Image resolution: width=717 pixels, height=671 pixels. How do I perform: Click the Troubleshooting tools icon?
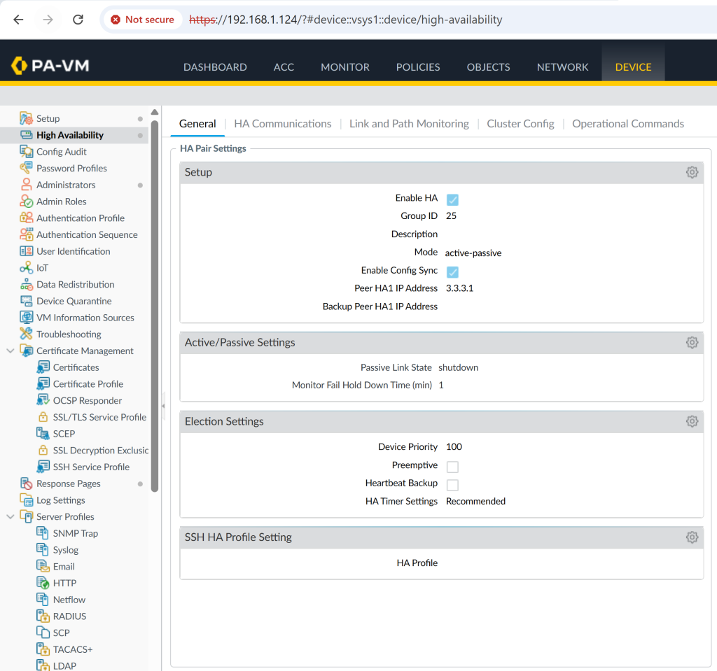coord(26,334)
